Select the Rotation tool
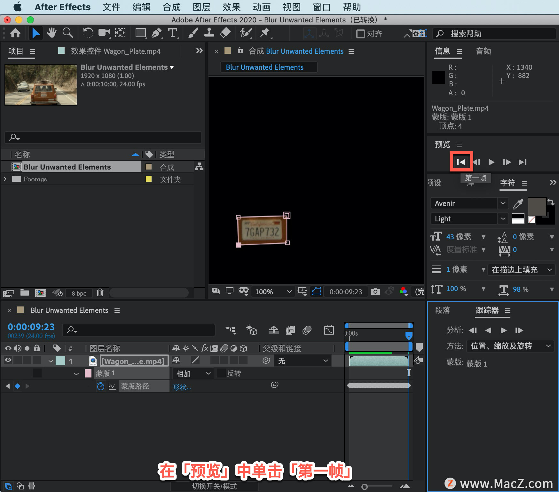559x492 pixels. [x=88, y=33]
